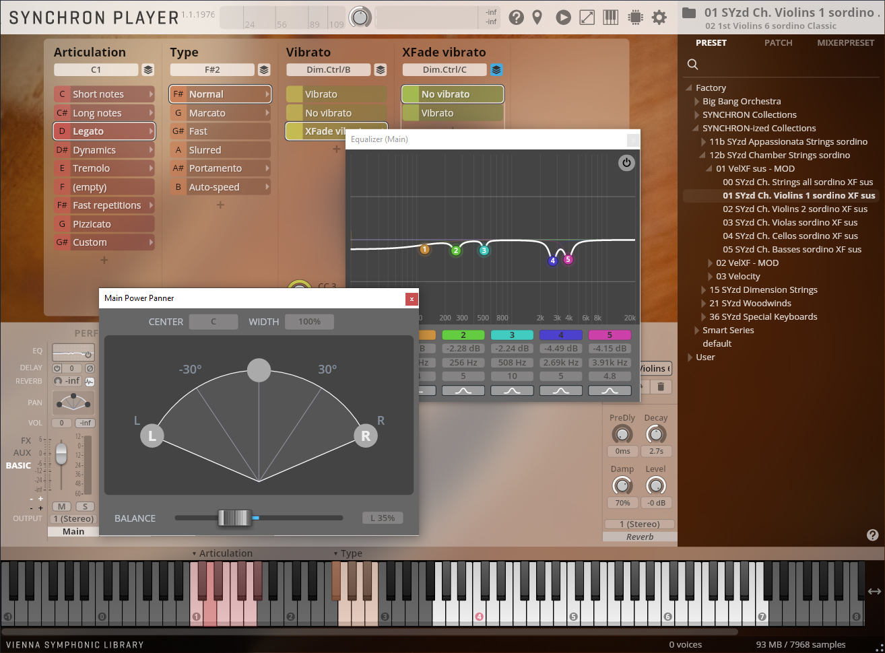Image resolution: width=885 pixels, height=653 pixels.
Task: Click the WIDTH 100% field in Power Panner
Action: point(310,322)
